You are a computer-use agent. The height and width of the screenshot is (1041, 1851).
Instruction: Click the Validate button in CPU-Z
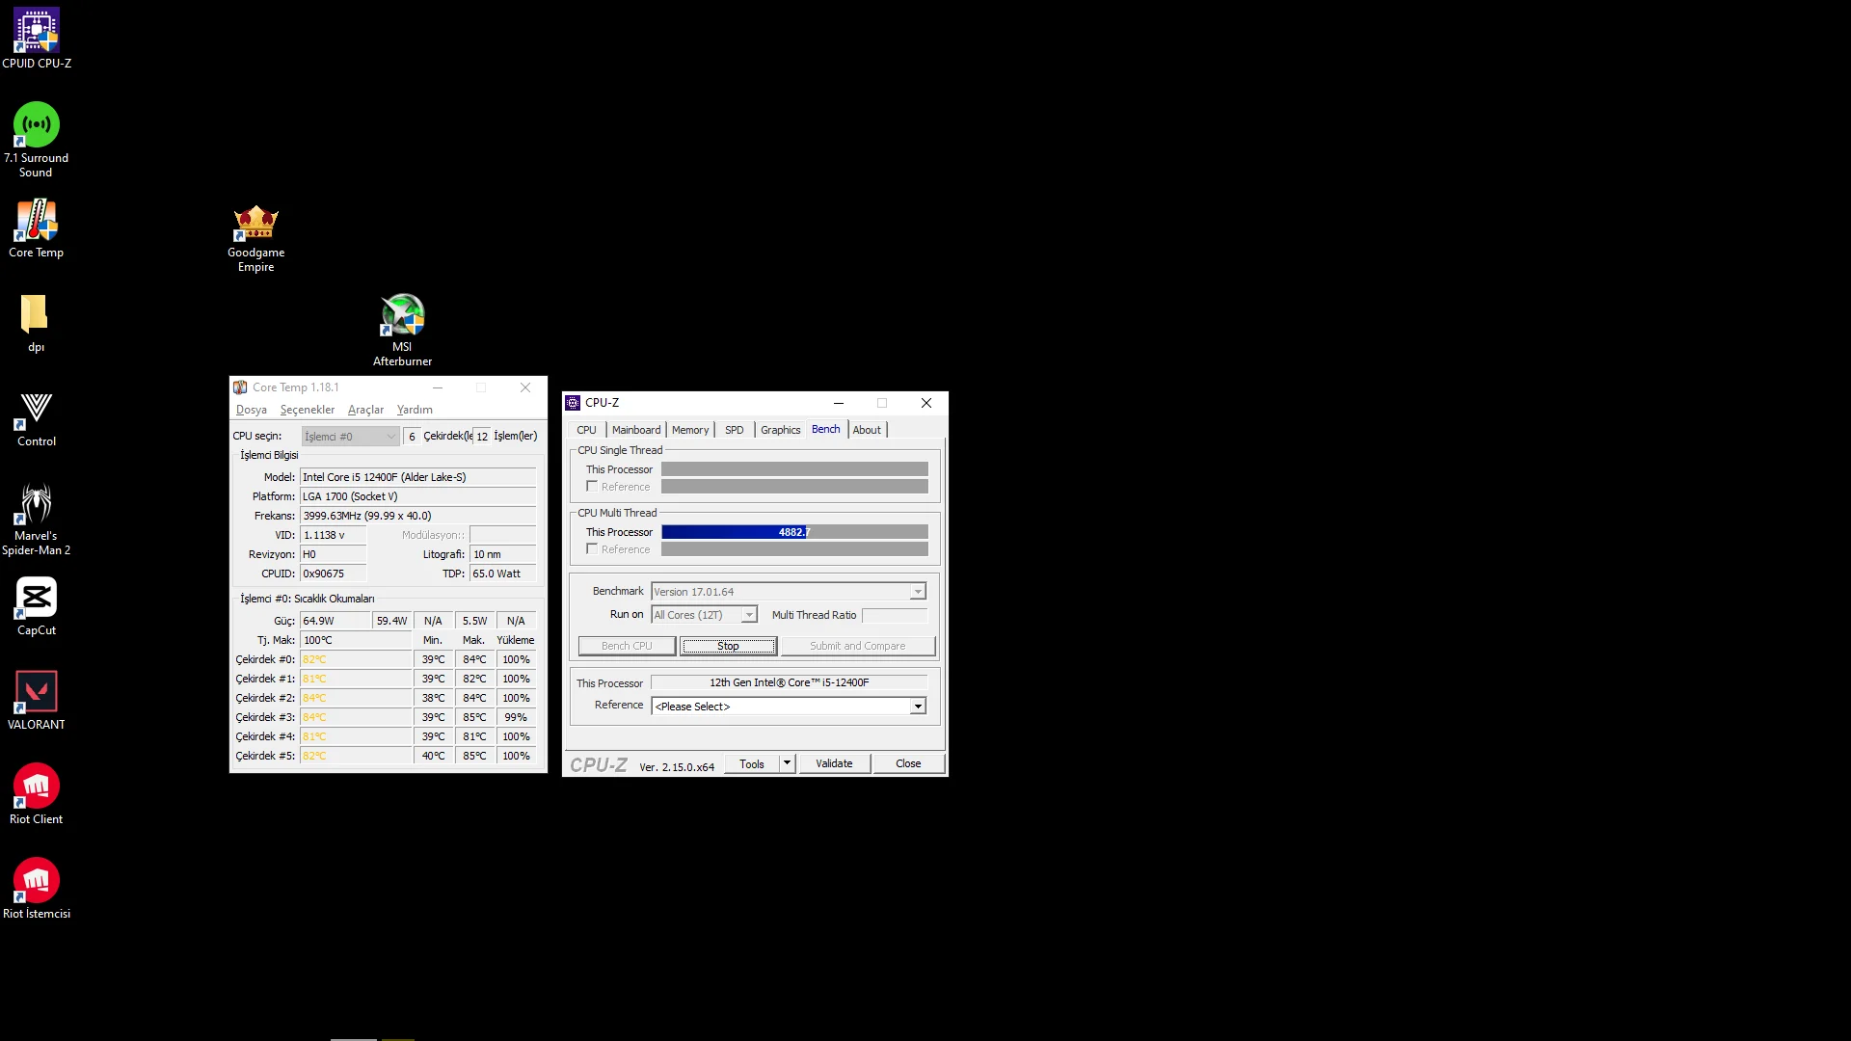click(834, 763)
